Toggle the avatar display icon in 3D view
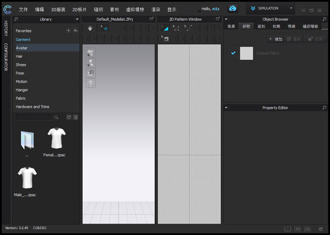This screenshot has height=235, width=330. click(x=91, y=63)
